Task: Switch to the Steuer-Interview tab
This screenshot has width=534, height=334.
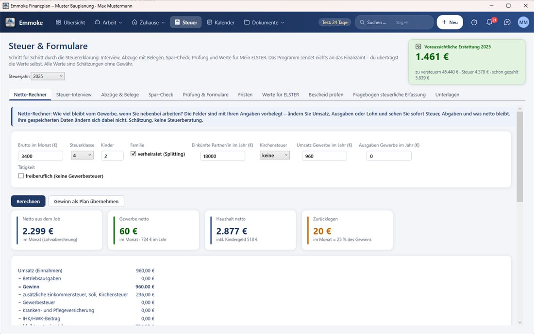Action: point(74,95)
